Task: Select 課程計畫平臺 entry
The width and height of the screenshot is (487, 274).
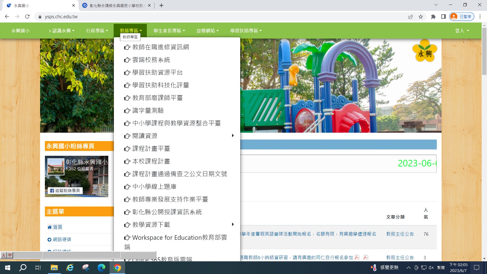Action: coord(147,149)
